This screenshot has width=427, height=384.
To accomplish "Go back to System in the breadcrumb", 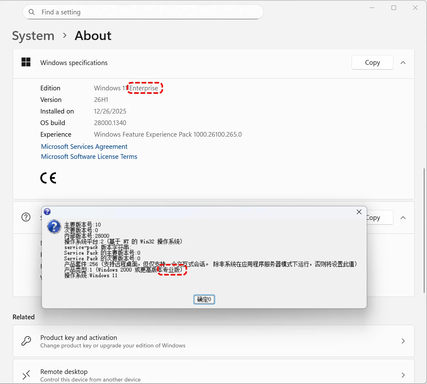I will [33, 36].
